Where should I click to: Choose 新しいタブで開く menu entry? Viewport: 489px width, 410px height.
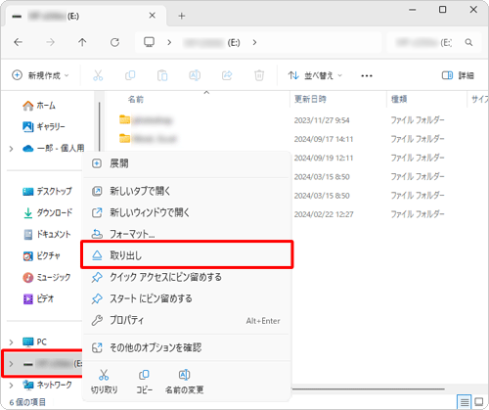(x=186, y=191)
